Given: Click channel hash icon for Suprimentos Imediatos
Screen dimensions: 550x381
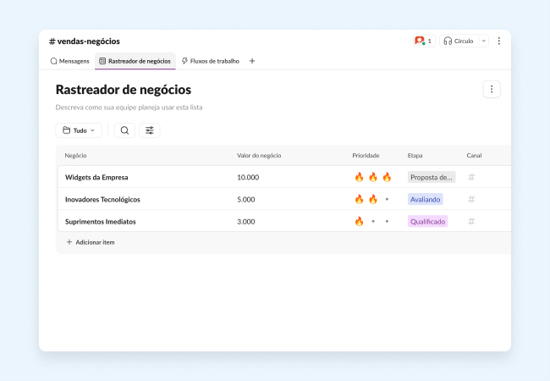Looking at the screenshot, I should coord(471,221).
